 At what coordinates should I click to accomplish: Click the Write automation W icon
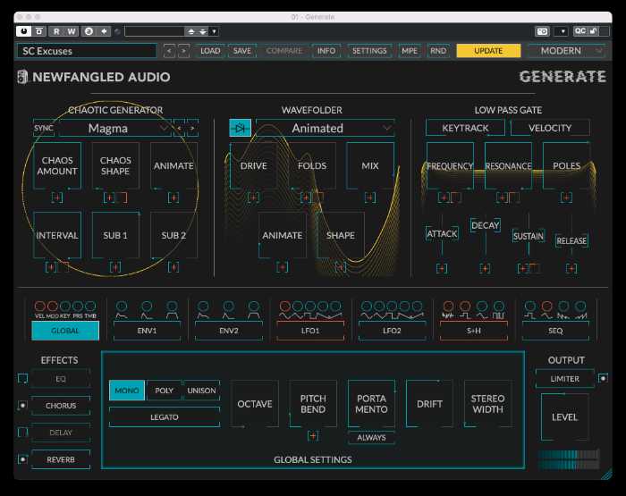pyautogui.click(x=71, y=31)
